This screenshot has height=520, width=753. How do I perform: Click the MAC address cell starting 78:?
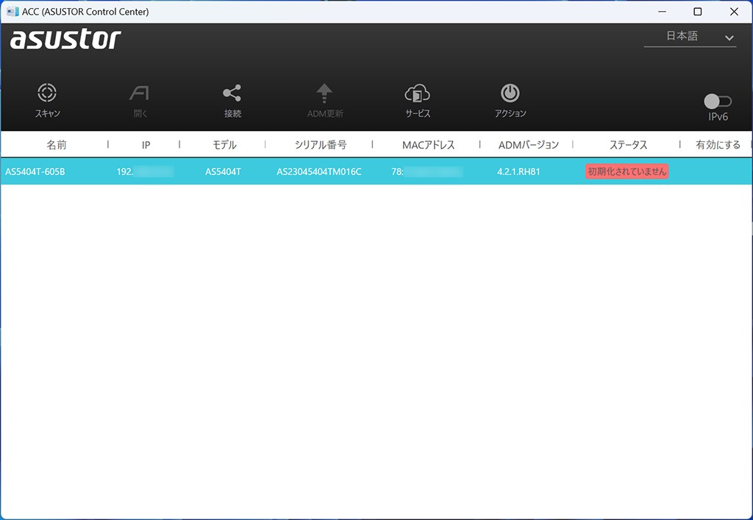pyautogui.click(x=427, y=171)
